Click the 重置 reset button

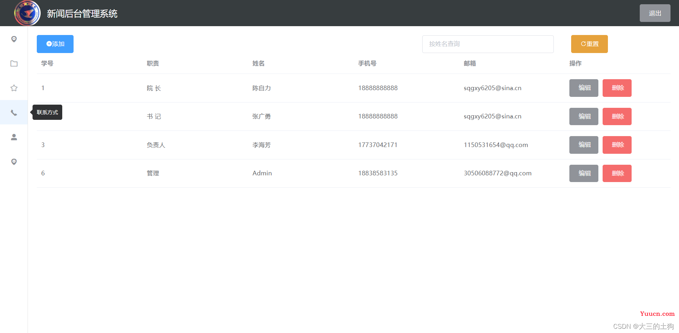[590, 44]
